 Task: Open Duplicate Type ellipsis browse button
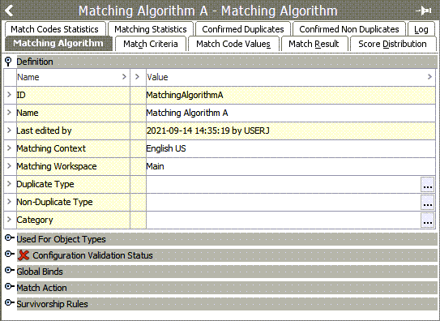coord(427,184)
